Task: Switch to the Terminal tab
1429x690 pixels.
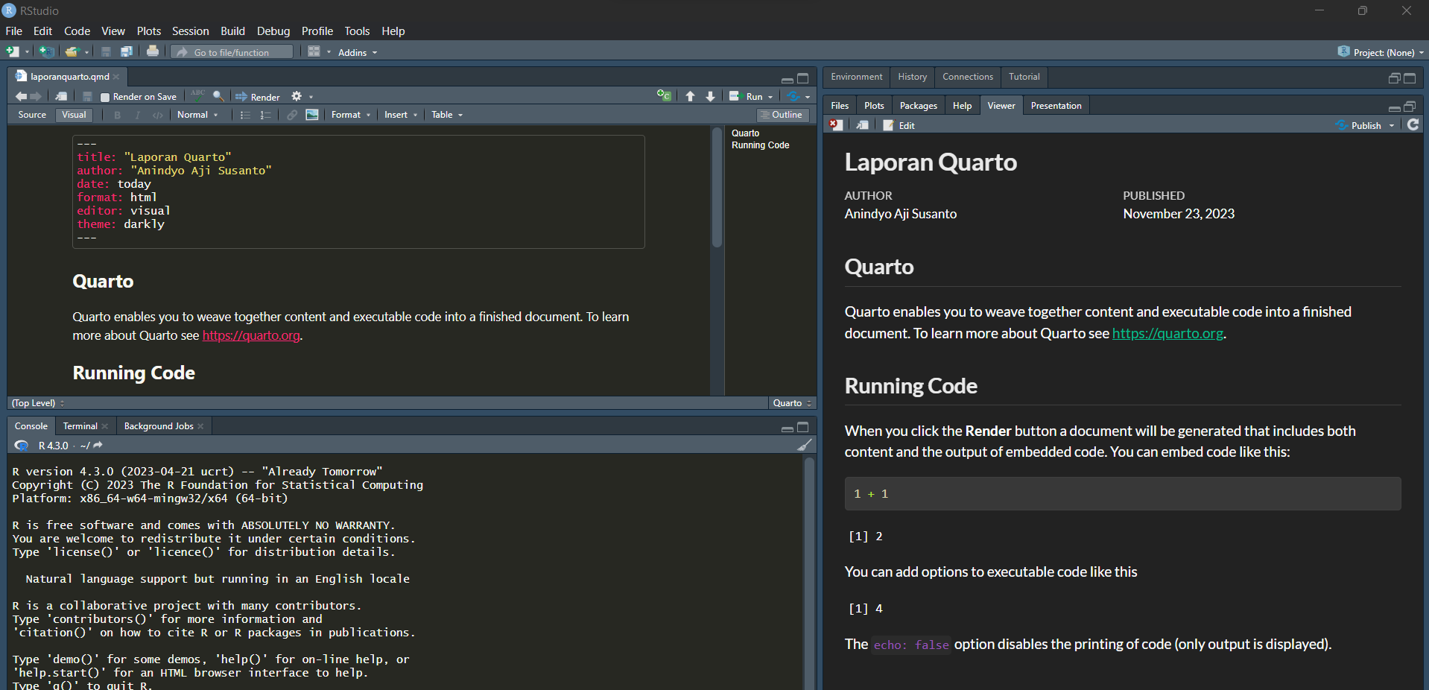Action: point(80,426)
